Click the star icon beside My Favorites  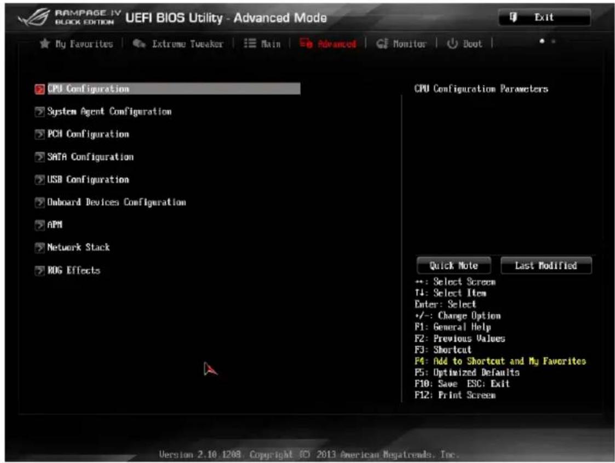click(45, 43)
